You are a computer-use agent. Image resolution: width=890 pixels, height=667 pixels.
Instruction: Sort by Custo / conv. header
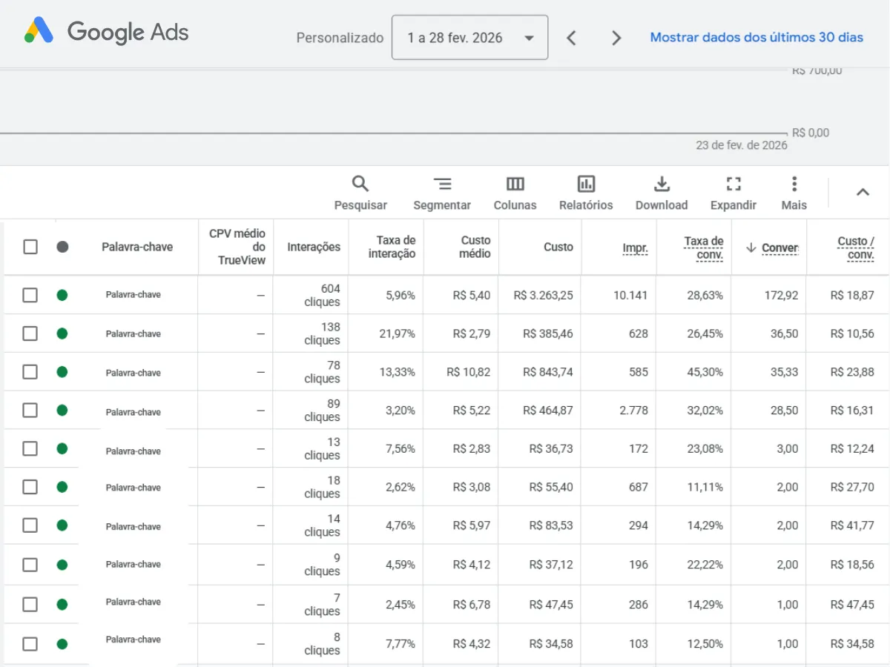tap(856, 248)
